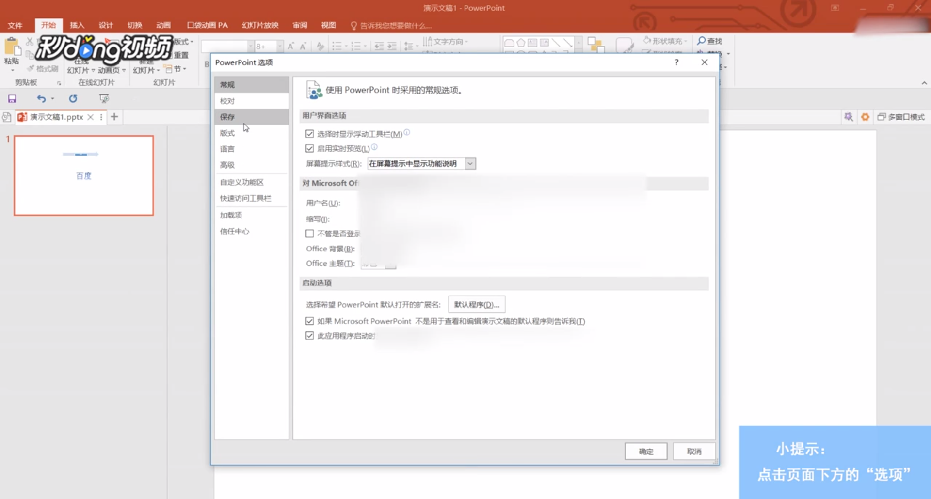Image resolution: width=931 pixels, height=499 pixels.
Task: Switch to the 幻灯片放映 ribbon tab
Action: point(260,25)
